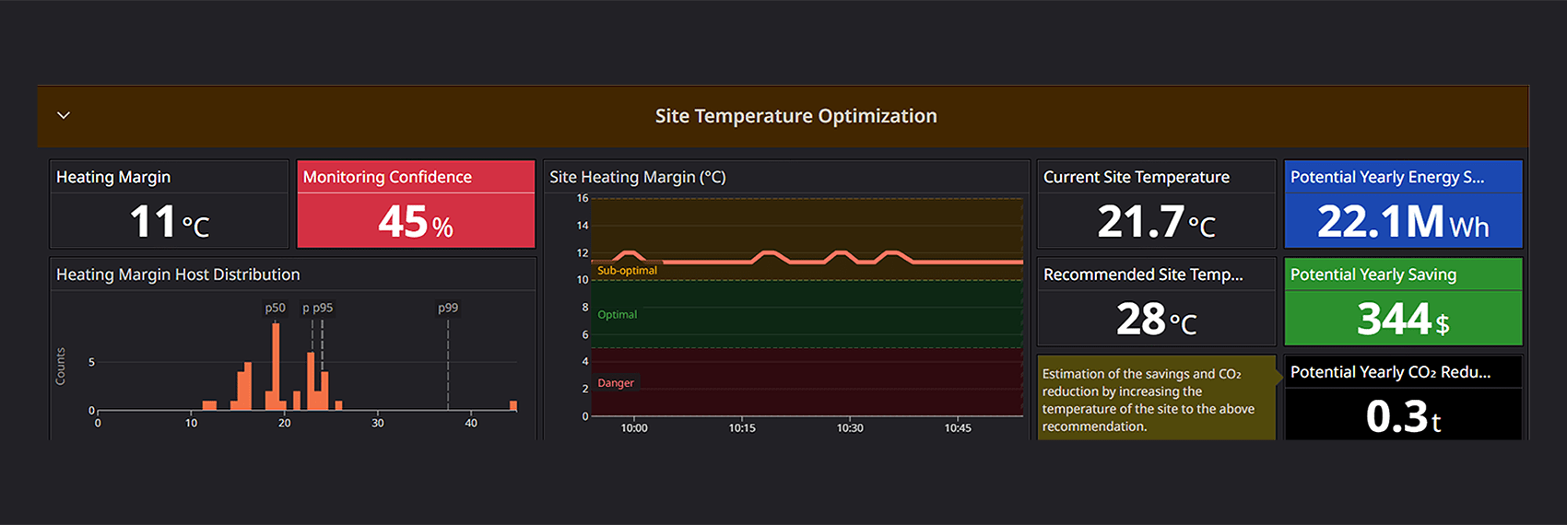This screenshot has width=1567, height=525.
Task: Click the red Danger zone label
Action: point(616,383)
